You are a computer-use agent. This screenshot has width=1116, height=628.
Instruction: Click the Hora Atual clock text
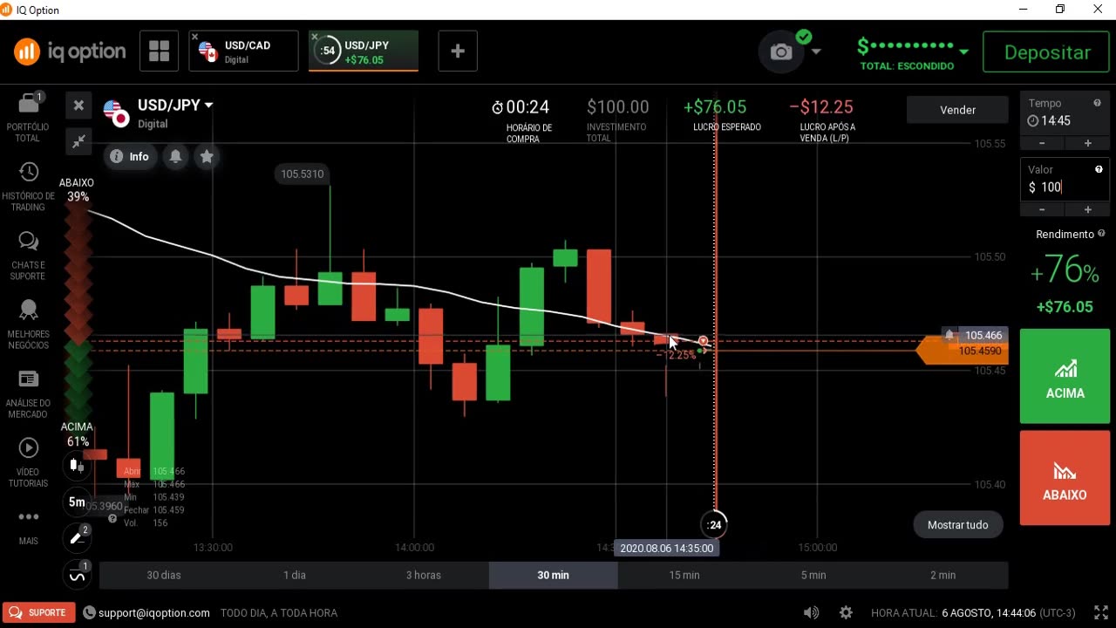coord(973,613)
